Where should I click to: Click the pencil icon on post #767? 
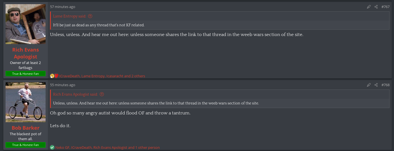tap(369, 7)
